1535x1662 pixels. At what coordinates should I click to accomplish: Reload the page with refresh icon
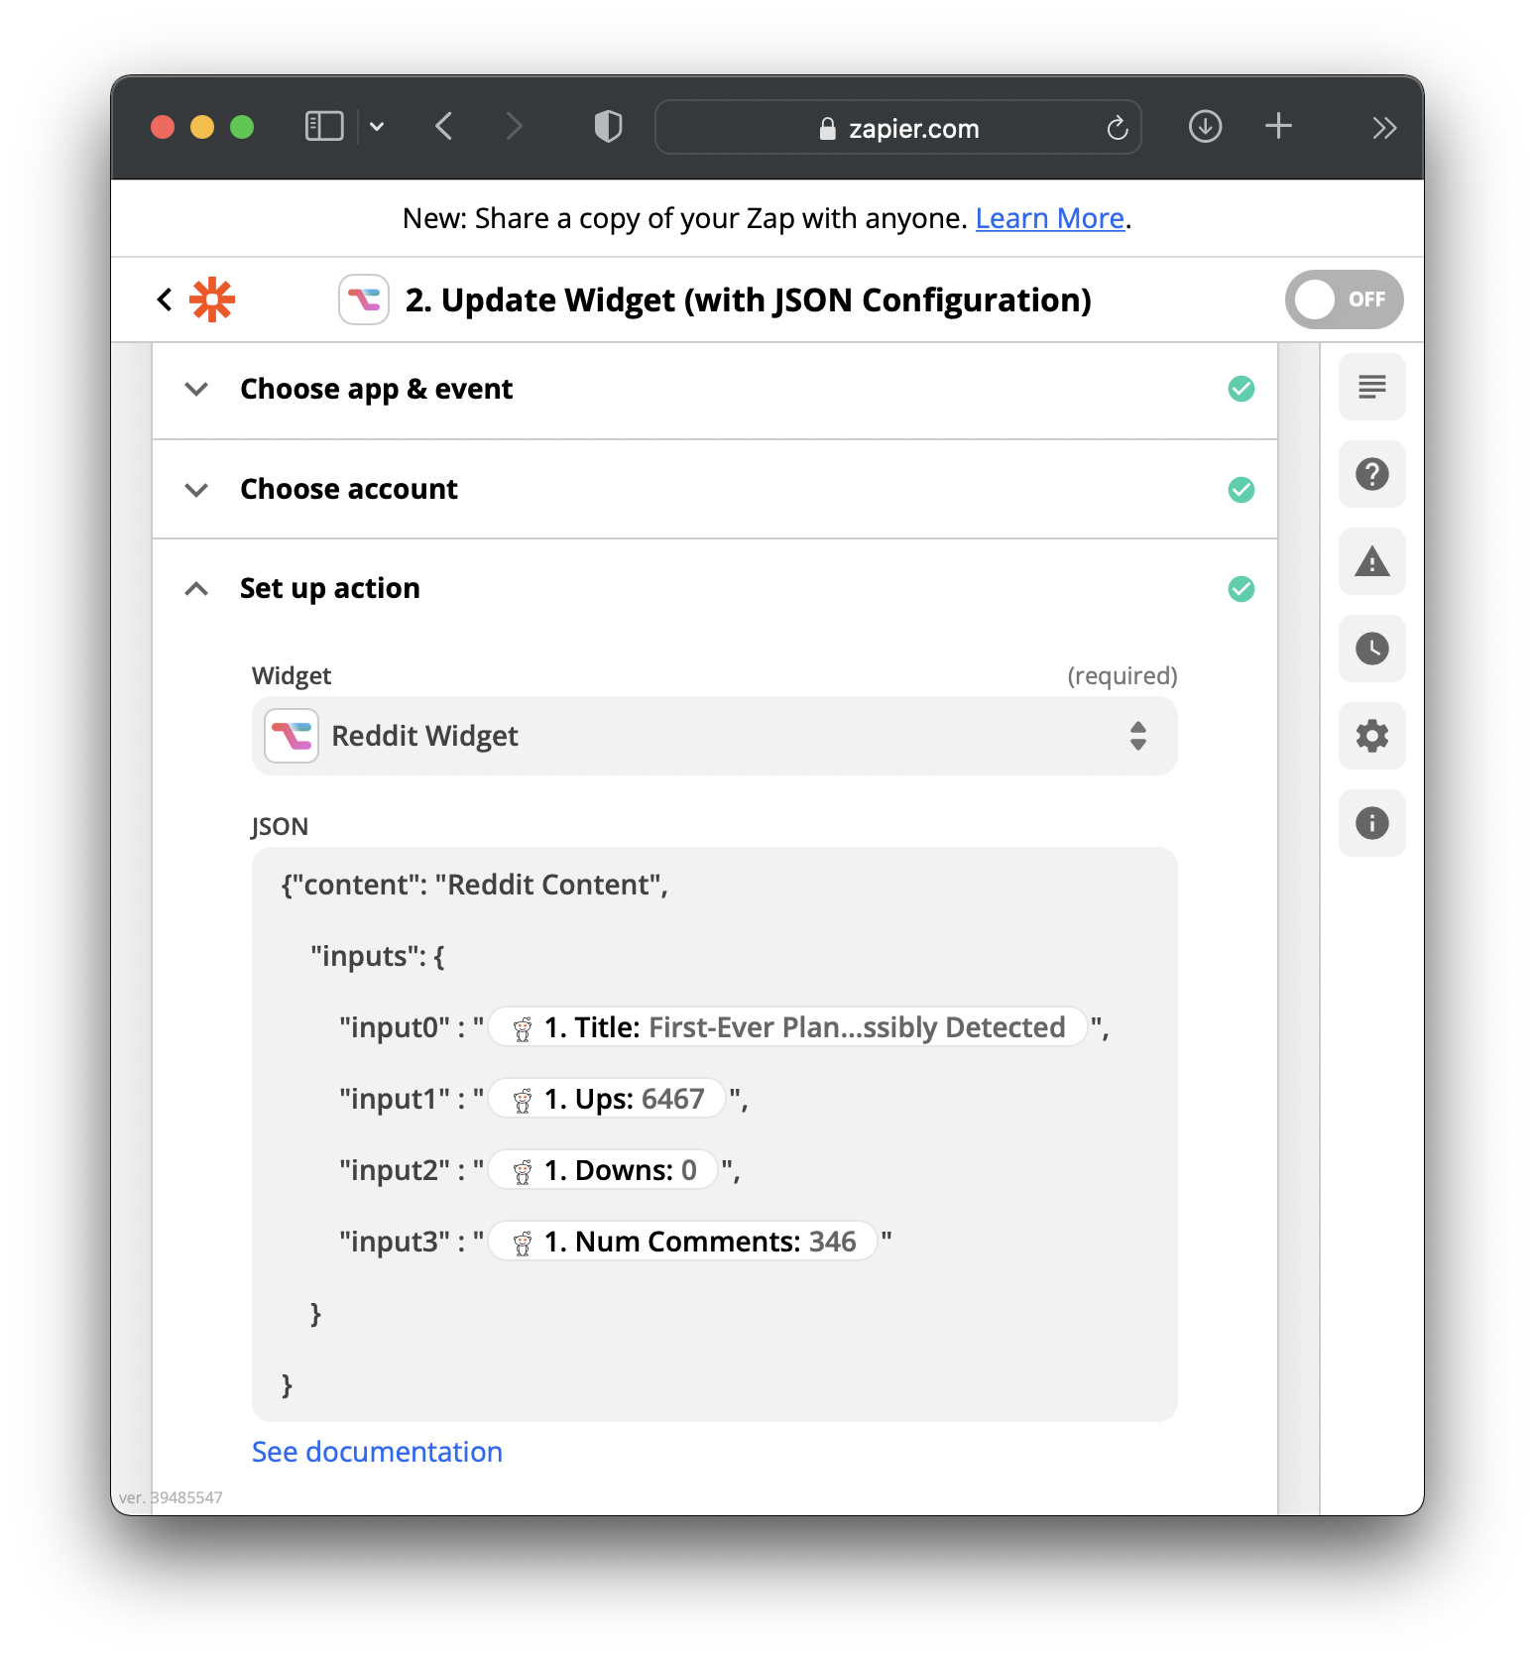coord(1118,128)
